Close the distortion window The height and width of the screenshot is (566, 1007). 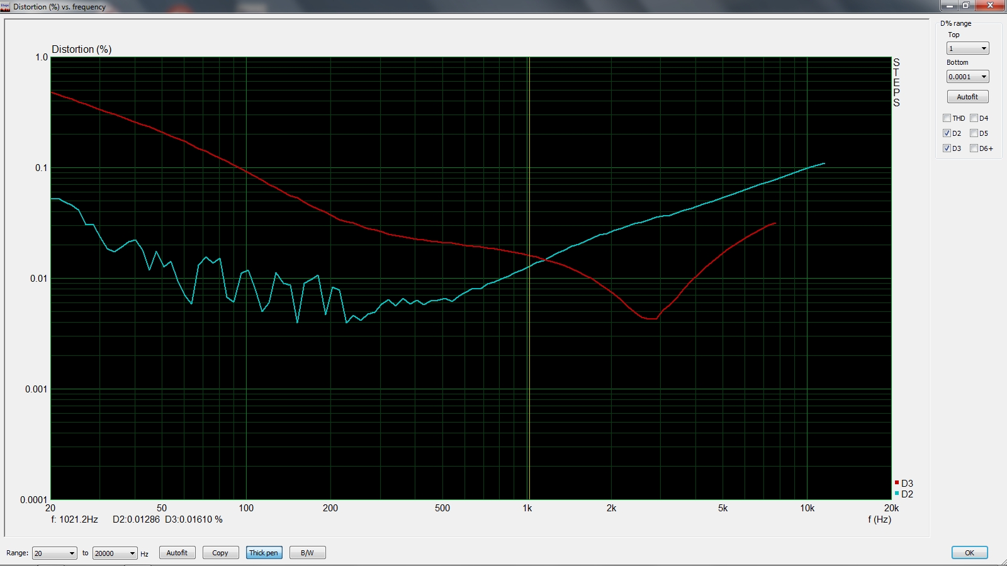[991, 6]
